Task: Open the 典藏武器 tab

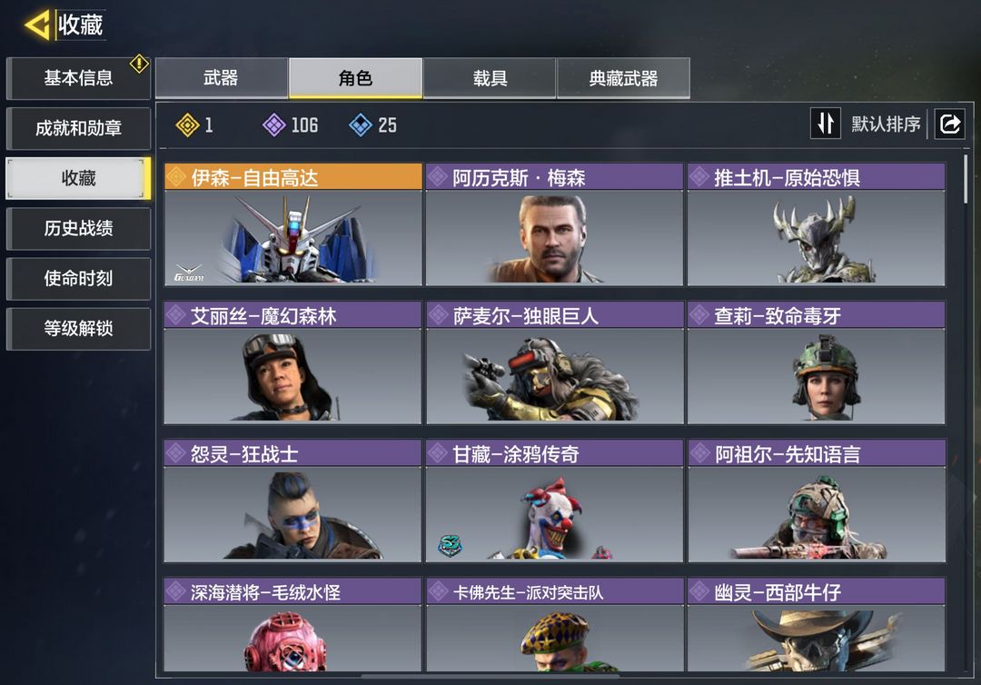Action: pyautogui.click(x=624, y=78)
